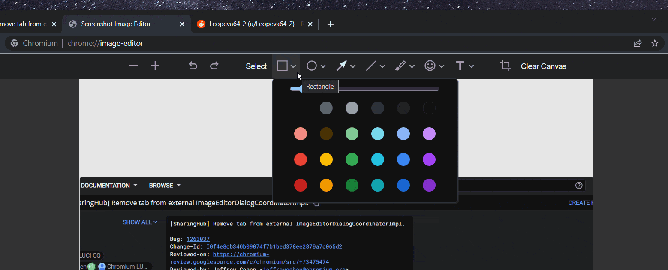Click the Select button in toolbar
The image size is (668, 270).
pos(256,66)
